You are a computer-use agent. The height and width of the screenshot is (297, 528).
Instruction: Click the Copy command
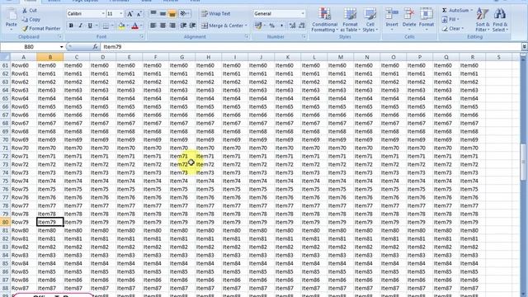click(31, 20)
